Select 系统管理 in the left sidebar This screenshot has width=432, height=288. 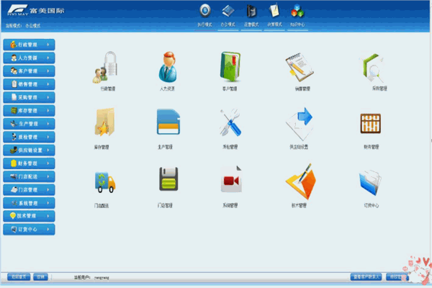coord(29,203)
